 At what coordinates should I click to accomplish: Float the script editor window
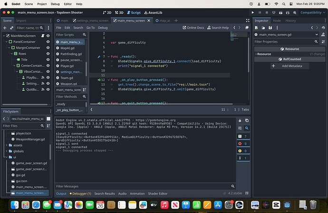(247, 28)
